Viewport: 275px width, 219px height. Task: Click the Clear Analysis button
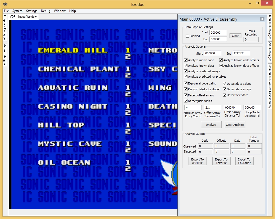click(235, 125)
